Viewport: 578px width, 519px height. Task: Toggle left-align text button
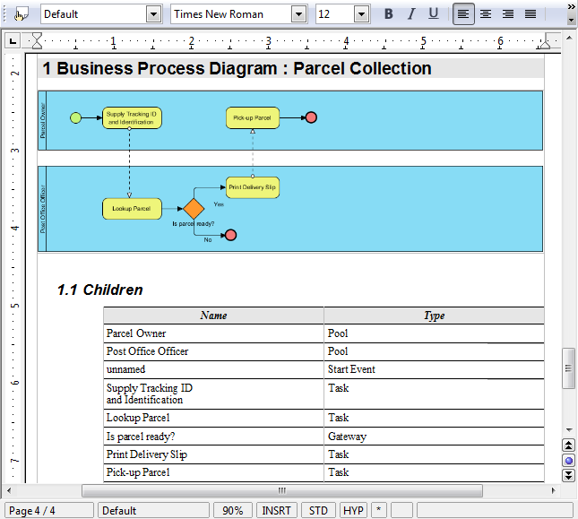(x=463, y=14)
